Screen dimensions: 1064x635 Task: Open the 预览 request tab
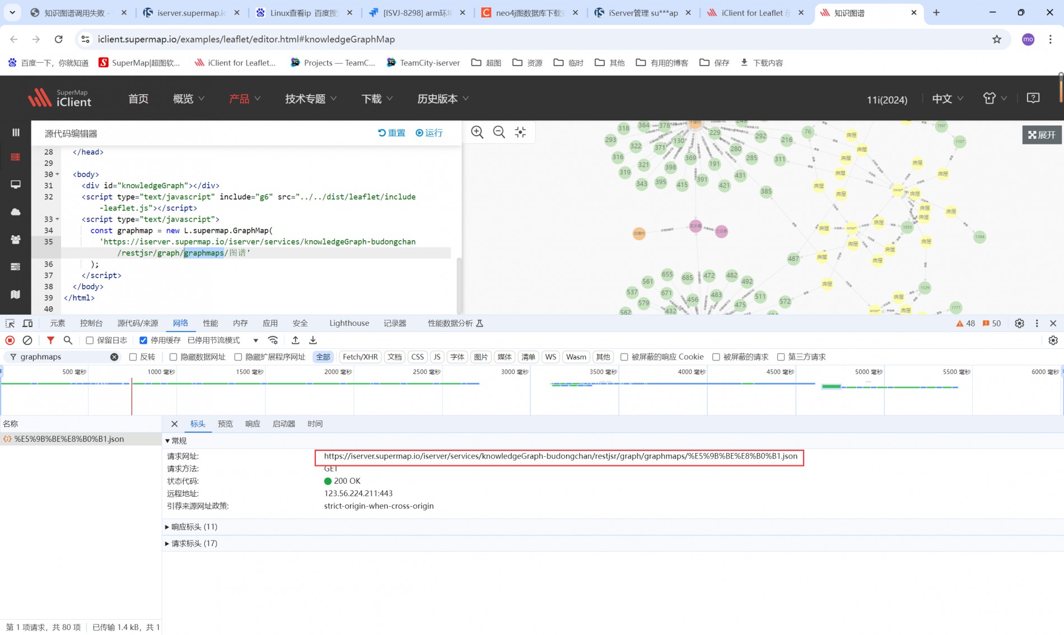click(225, 424)
